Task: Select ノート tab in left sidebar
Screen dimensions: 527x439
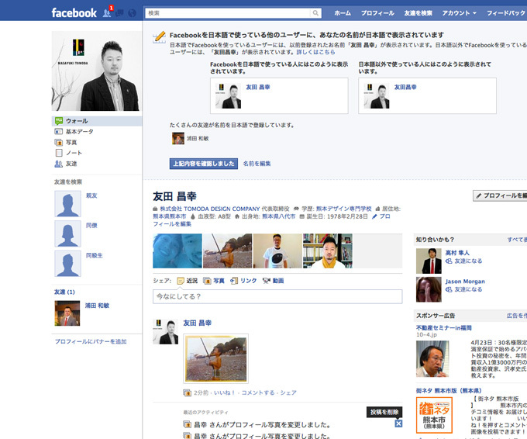Action: coord(97,153)
